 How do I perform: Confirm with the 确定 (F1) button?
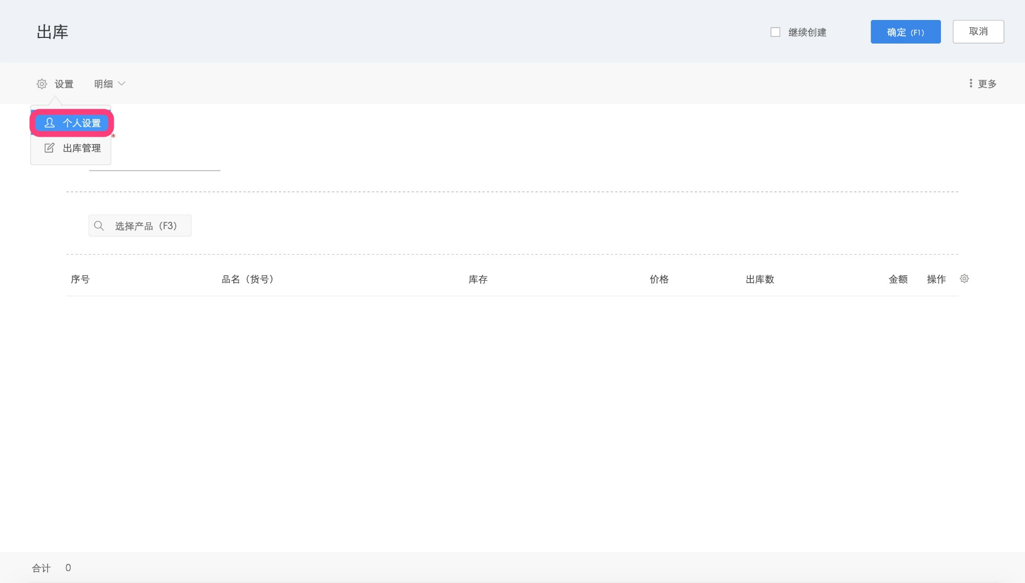[x=906, y=32]
